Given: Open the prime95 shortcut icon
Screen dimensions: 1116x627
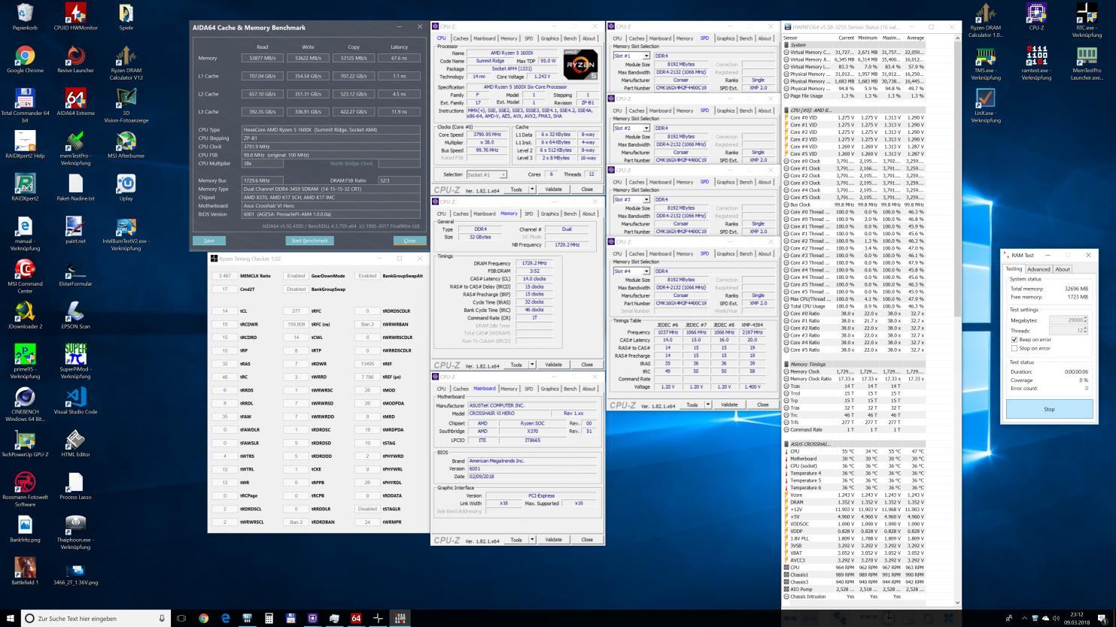Looking at the screenshot, I should (25, 362).
